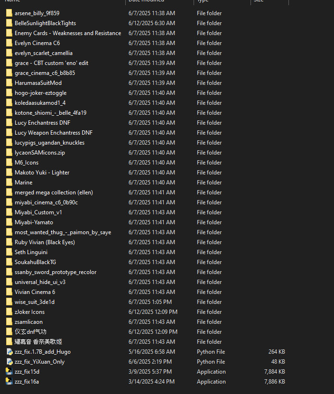Click the zzz_fix15d application icon

point(9,372)
